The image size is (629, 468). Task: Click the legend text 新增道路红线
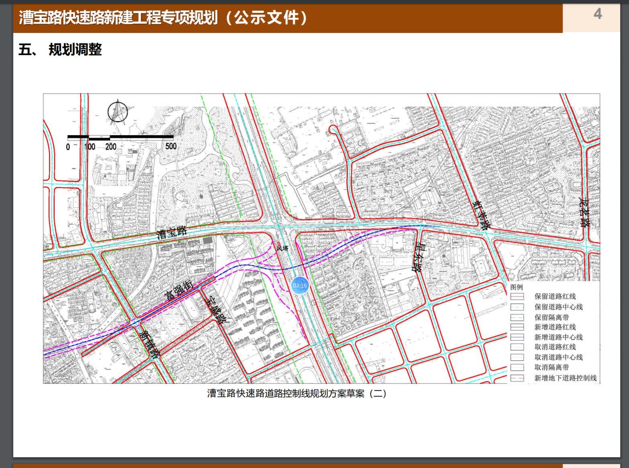click(555, 327)
